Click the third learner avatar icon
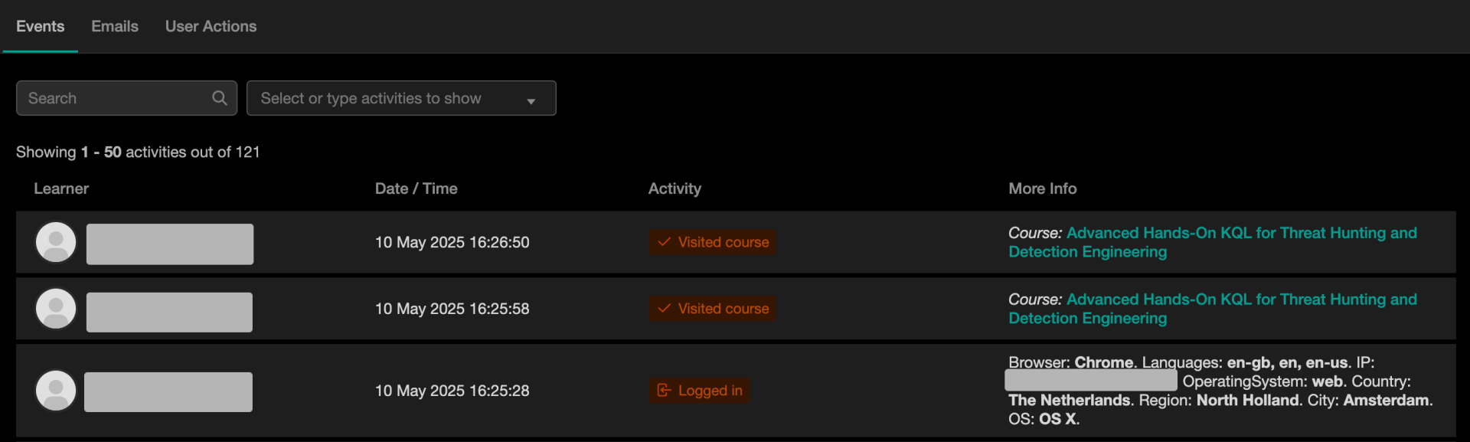This screenshot has height=442, width=1470. point(56,391)
